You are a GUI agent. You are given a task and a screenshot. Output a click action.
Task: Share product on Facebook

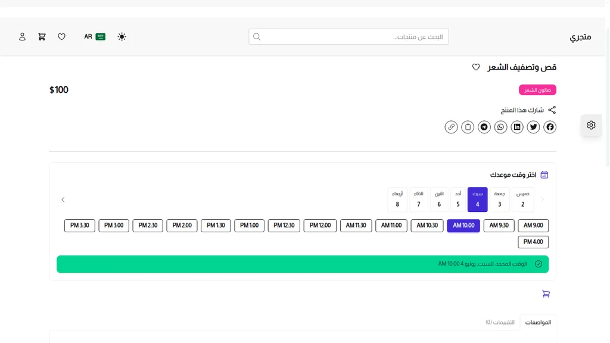pos(550,127)
